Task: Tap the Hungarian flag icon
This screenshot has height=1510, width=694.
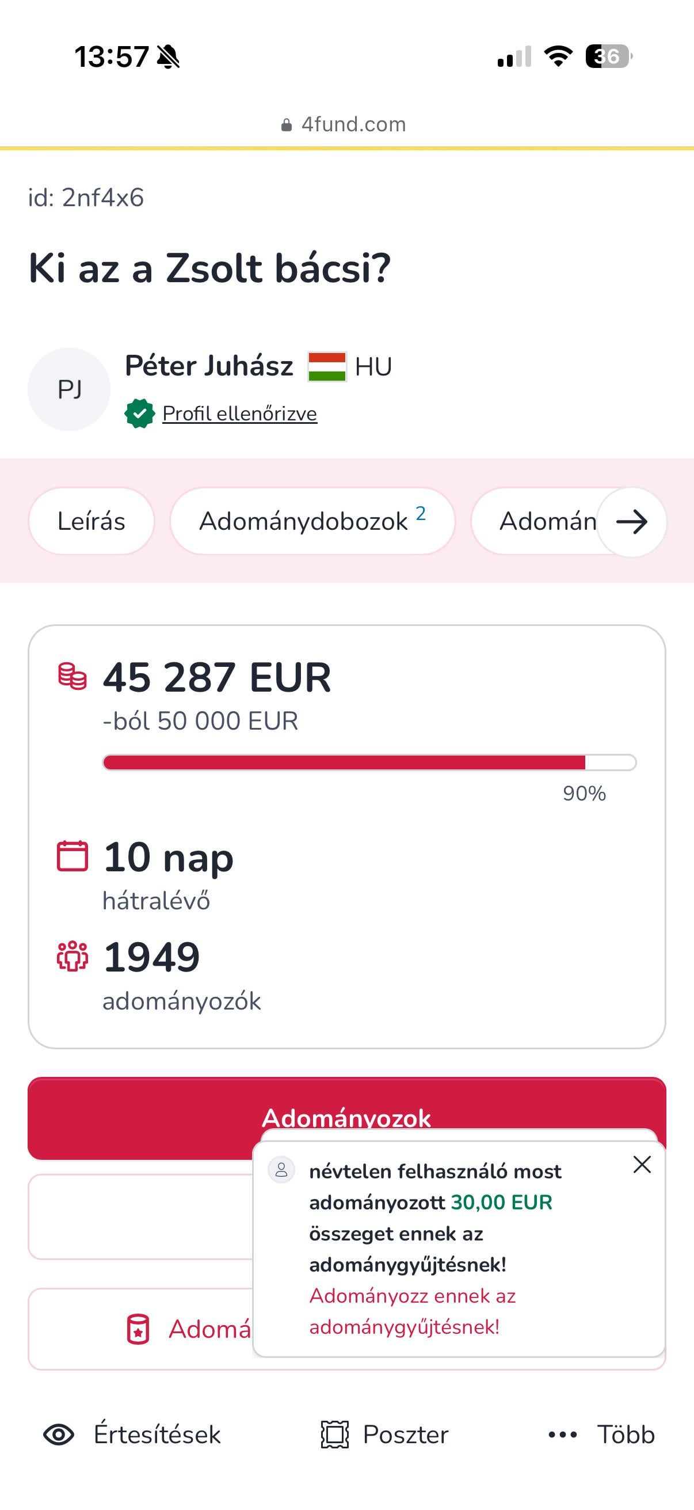Action: pos(327,367)
